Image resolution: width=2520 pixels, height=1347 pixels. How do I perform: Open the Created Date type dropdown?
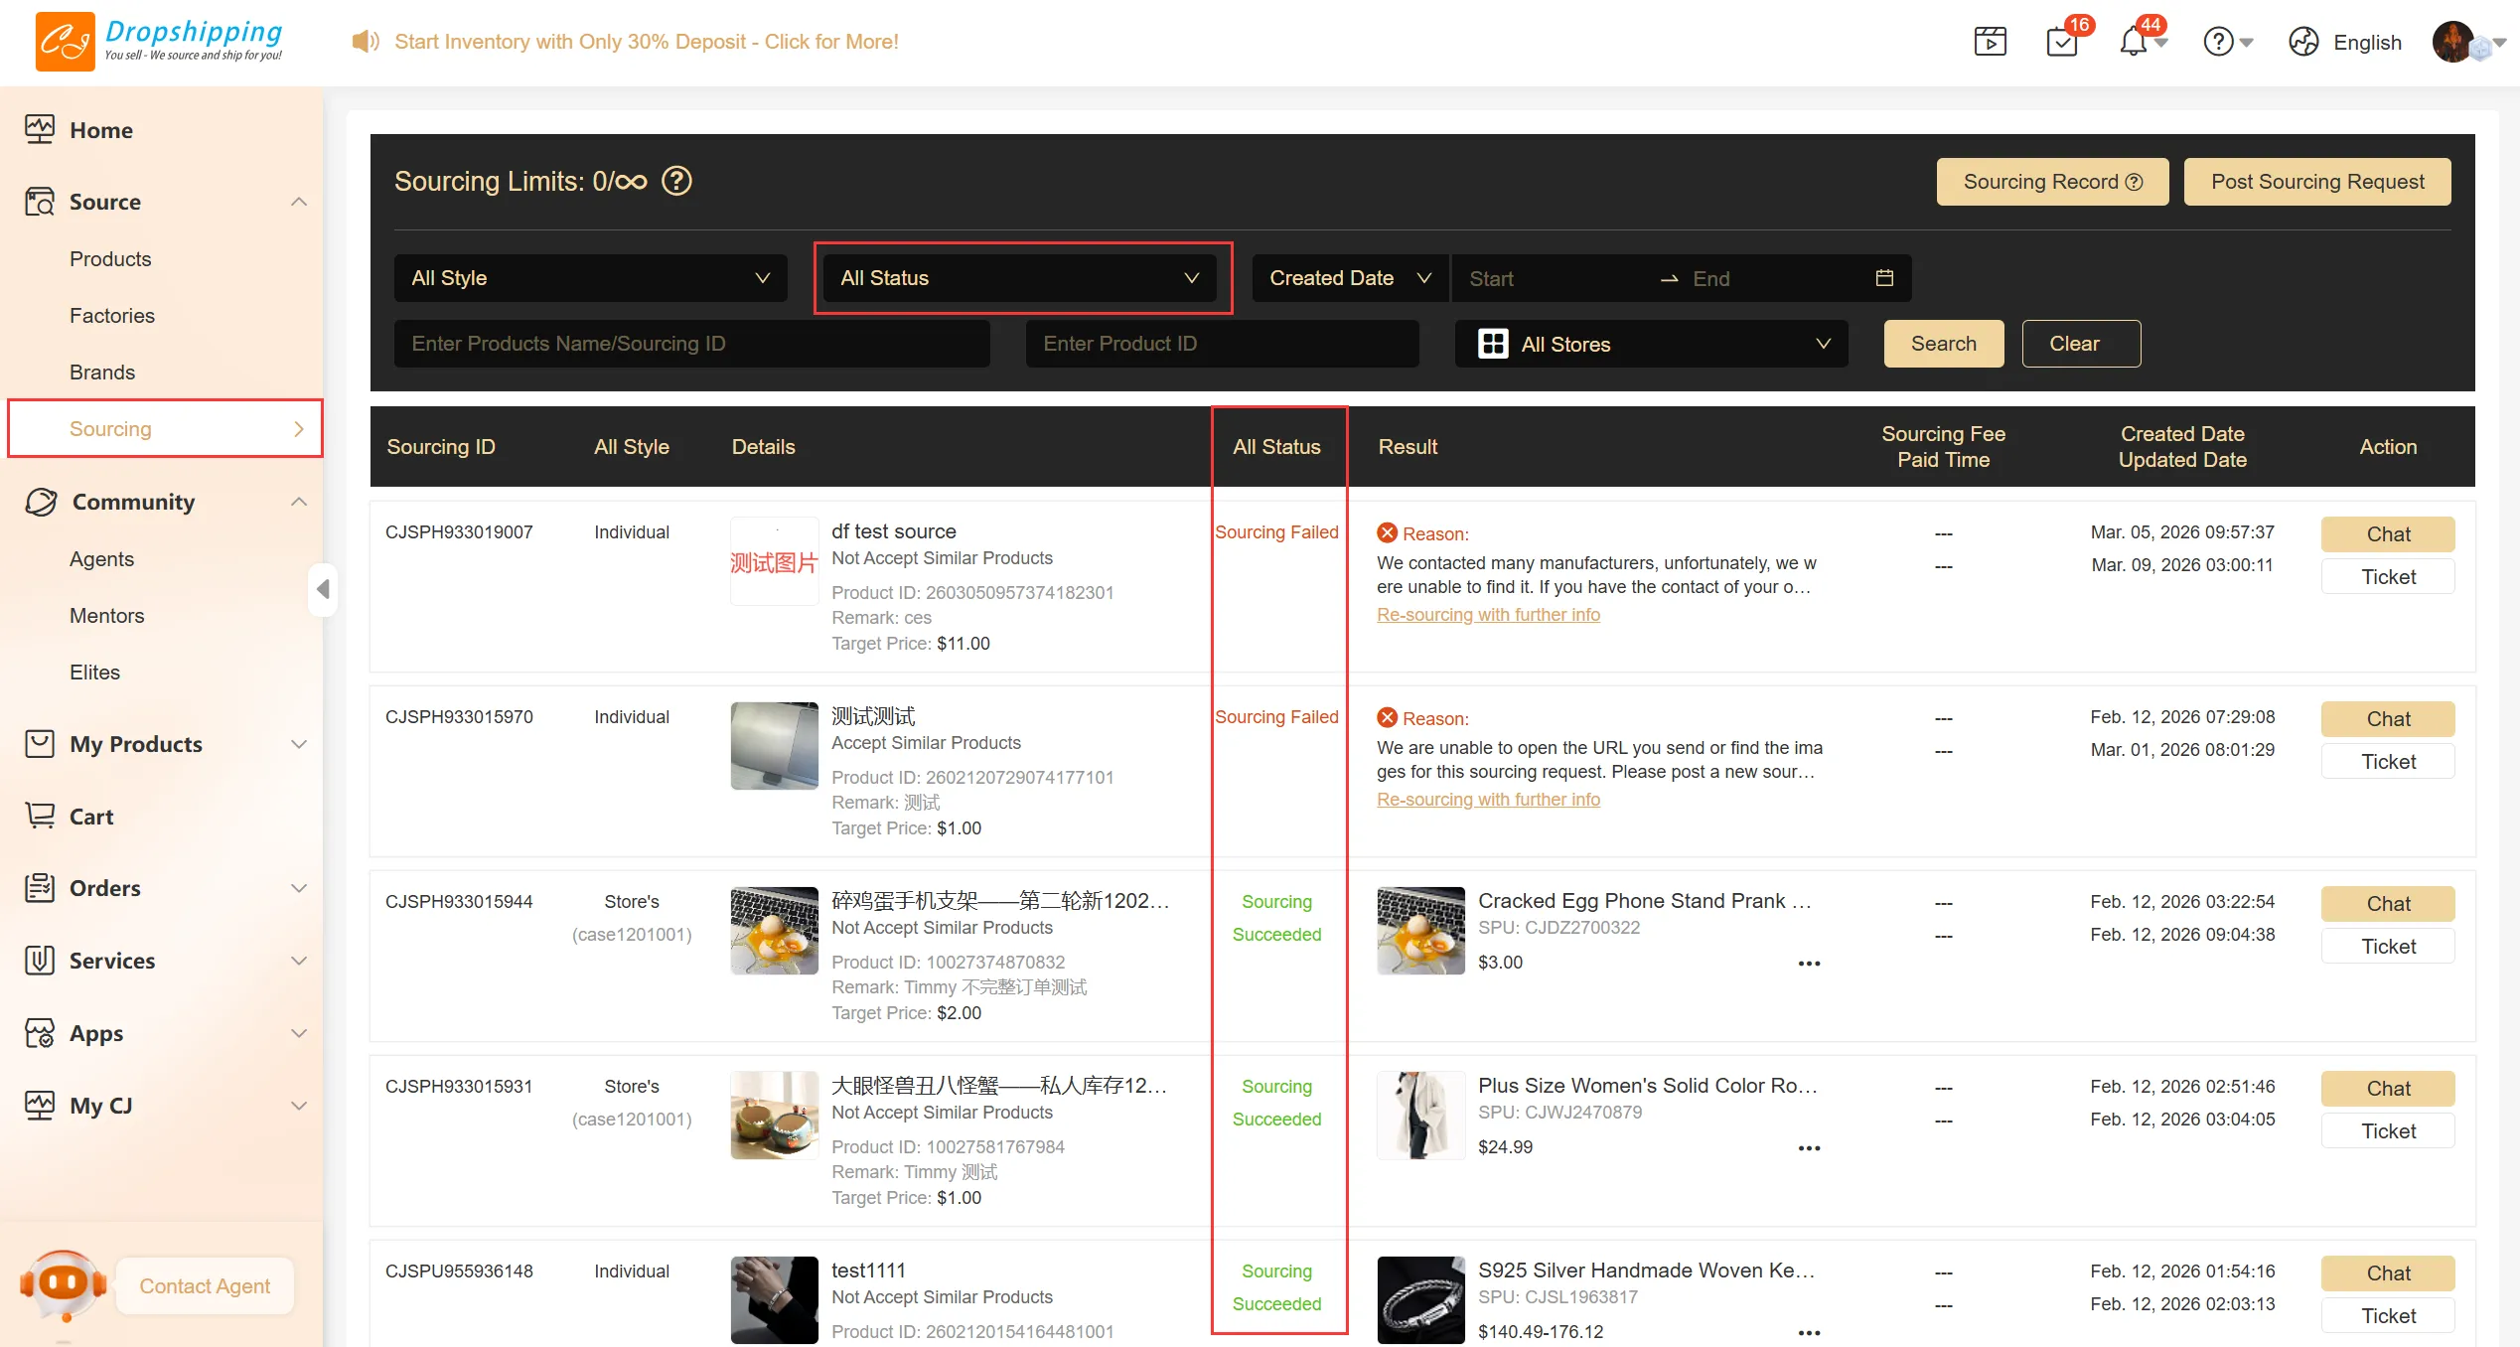click(x=1349, y=278)
